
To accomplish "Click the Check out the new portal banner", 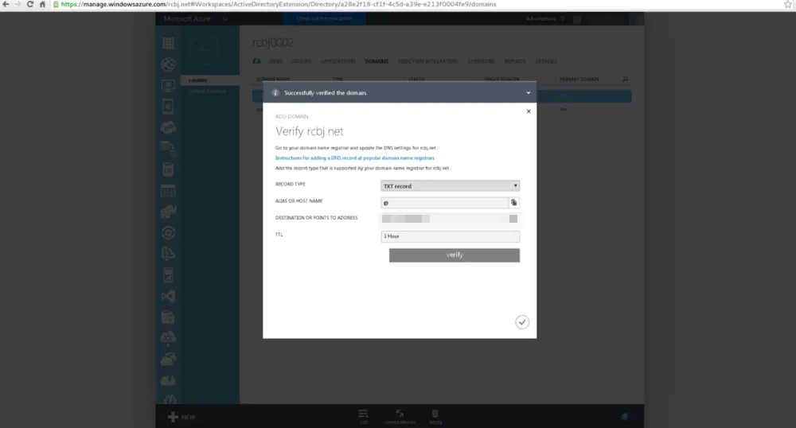I will [324, 18].
